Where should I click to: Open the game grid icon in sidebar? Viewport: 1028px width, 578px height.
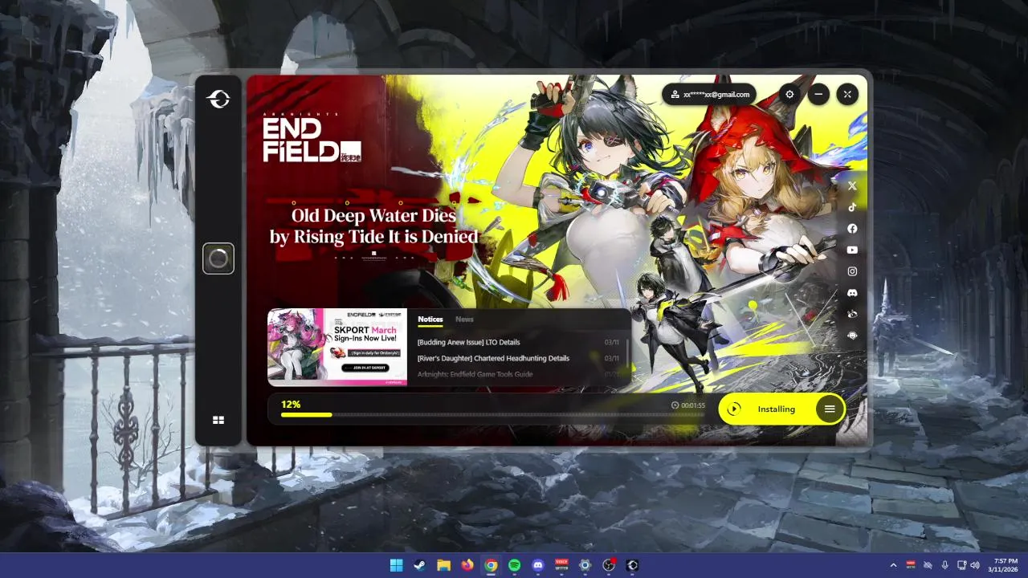(x=218, y=420)
